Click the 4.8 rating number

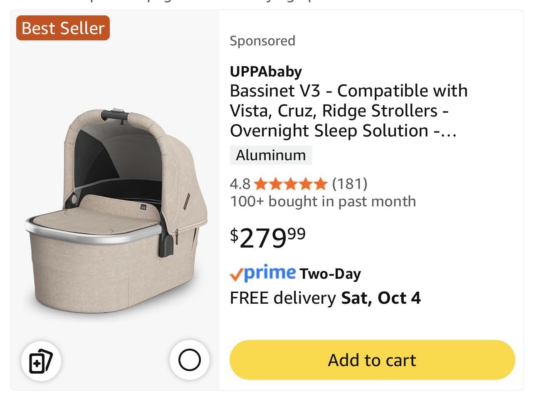239,183
